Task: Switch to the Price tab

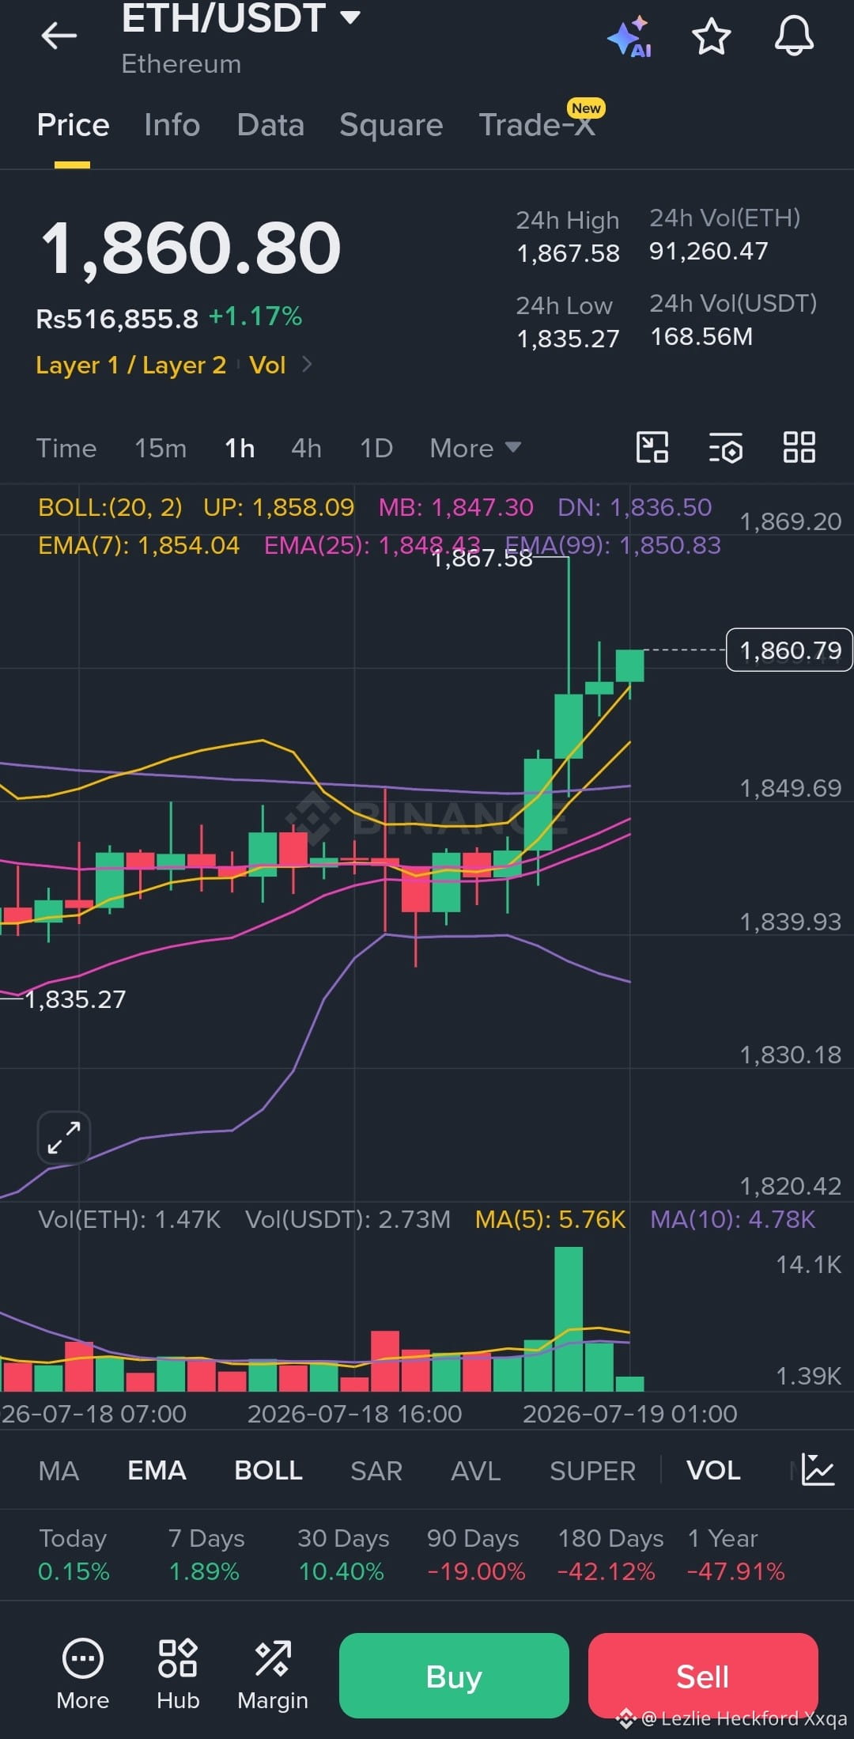Action: (x=73, y=125)
